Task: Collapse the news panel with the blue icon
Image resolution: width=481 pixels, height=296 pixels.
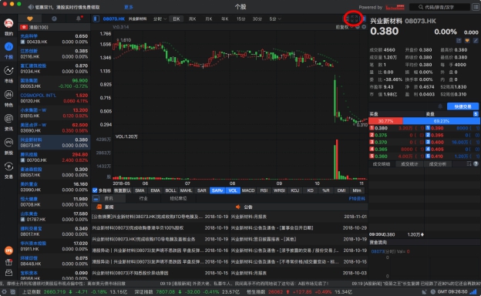Action: point(96,199)
